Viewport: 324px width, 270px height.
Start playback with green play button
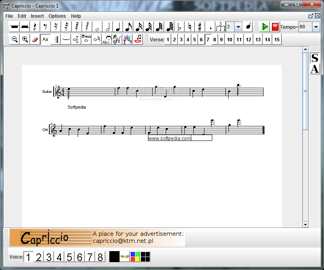click(x=265, y=27)
